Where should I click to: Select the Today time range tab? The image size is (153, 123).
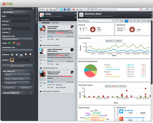(121, 21)
